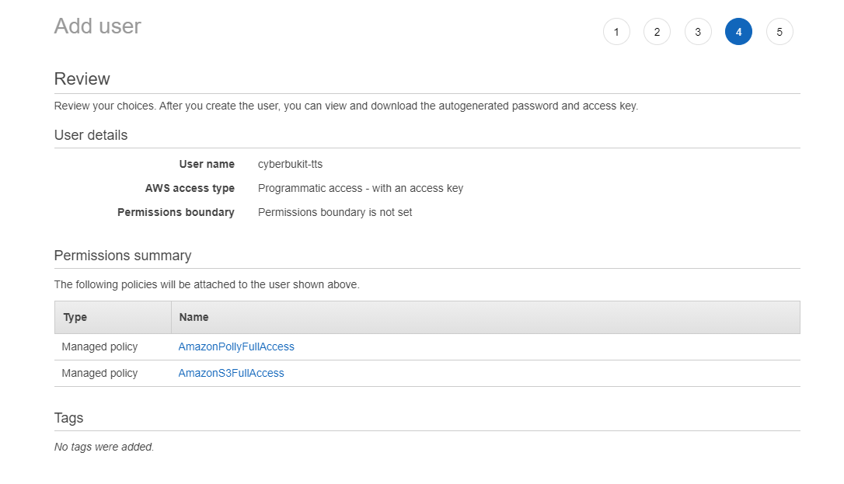The width and height of the screenshot is (844, 484).
Task: Select the user name value cyberbukit-tts
Action: pos(290,164)
